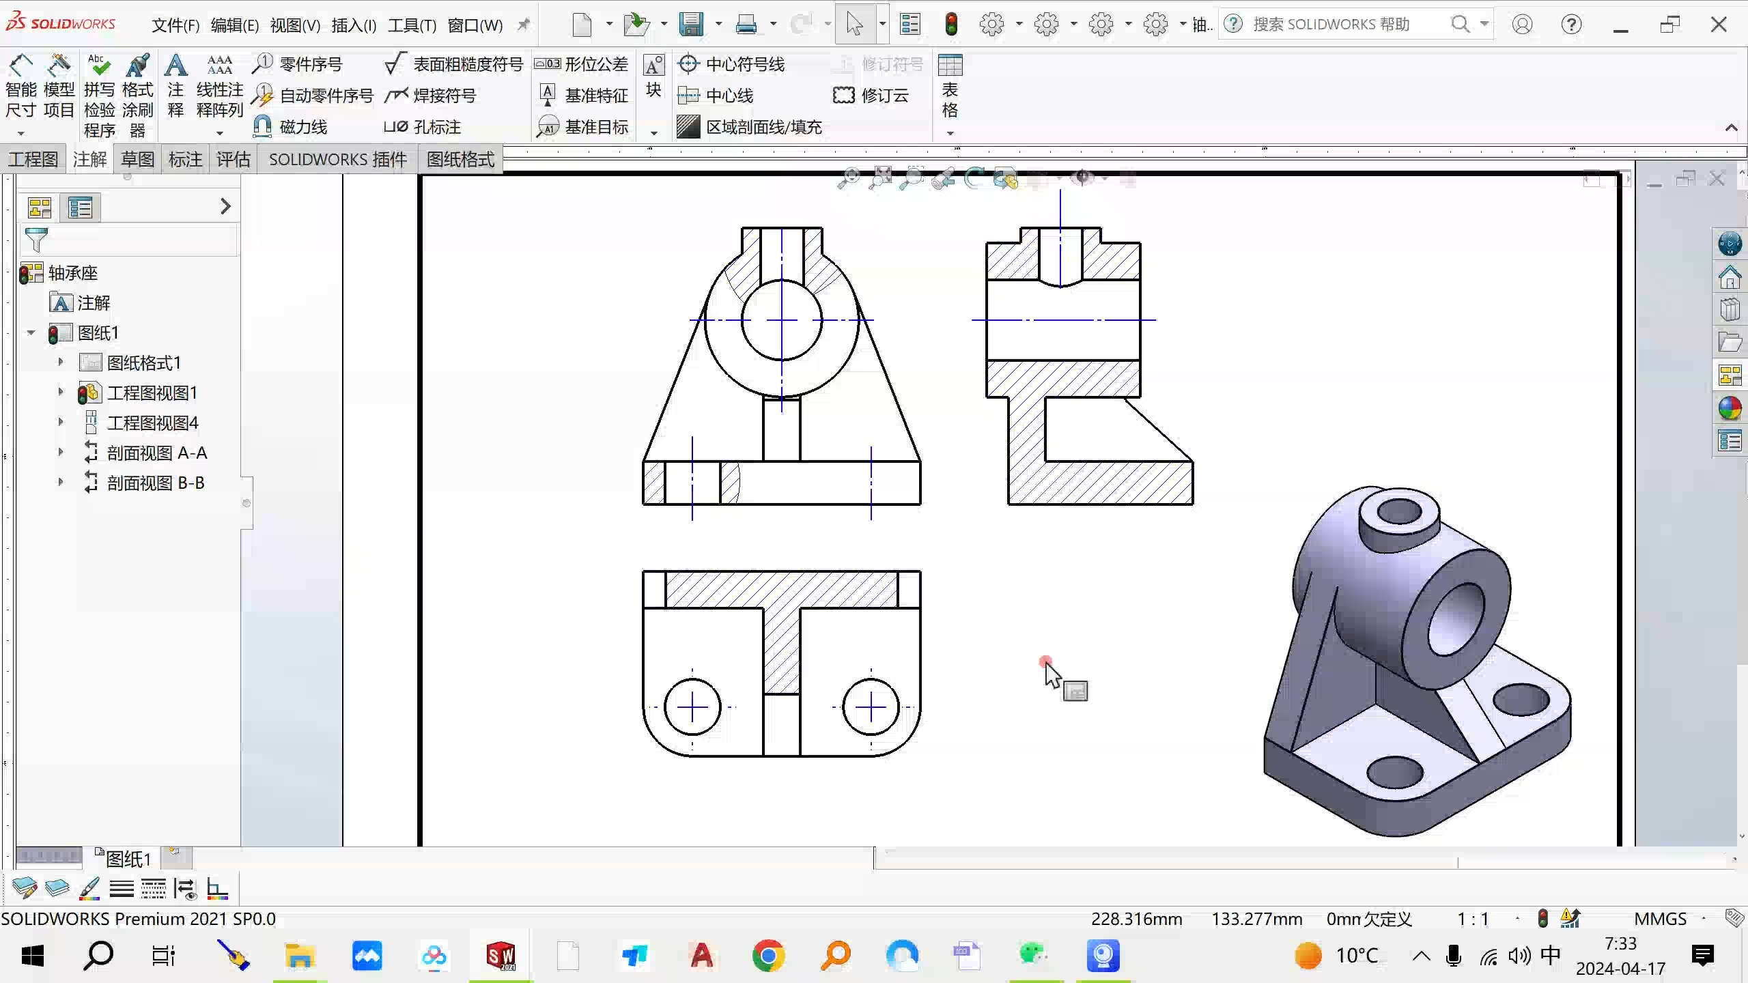Toggle the Select cursor tool
The height and width of the screenshot is (983, 1748).
click(855, 25)
